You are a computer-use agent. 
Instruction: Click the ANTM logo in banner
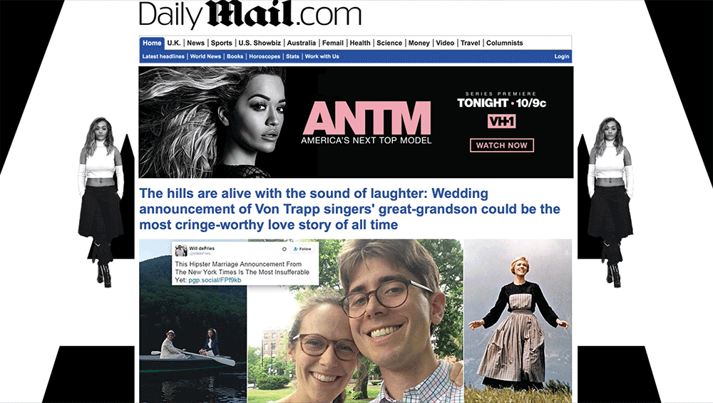[x=366, y=117]
